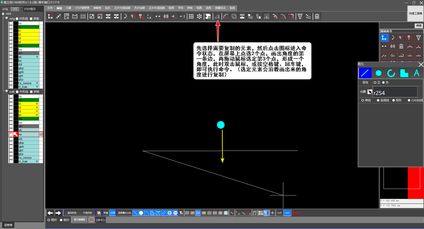Click the overlapping squares icon in top toolbar
Screen dimensions: 424x229
(x=234, y=16)
